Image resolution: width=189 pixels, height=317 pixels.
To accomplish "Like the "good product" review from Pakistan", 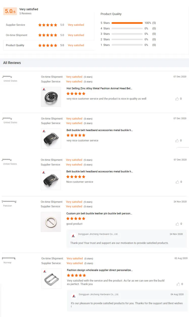I will click(x=177, y=224).
